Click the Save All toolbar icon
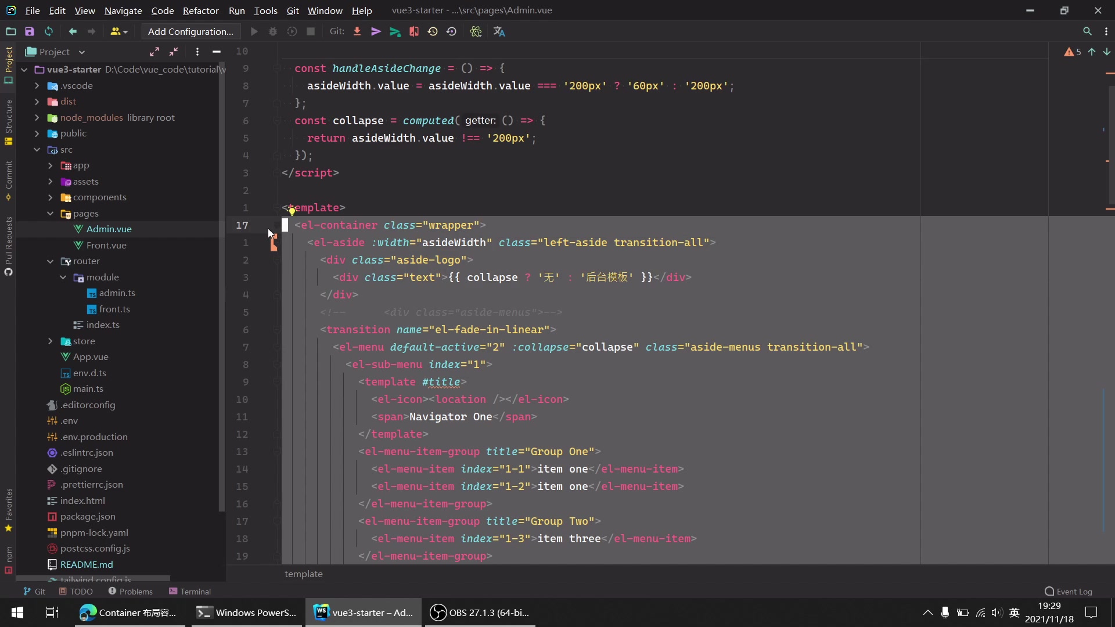Screen dimensions: 1115x627 30,31
